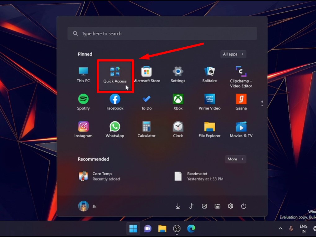Launch the Gaana music app
This screenshot has width=316, height=237.
[x=241, y=102]
